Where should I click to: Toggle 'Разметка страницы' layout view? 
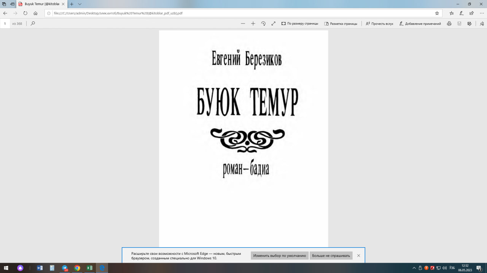341,23
